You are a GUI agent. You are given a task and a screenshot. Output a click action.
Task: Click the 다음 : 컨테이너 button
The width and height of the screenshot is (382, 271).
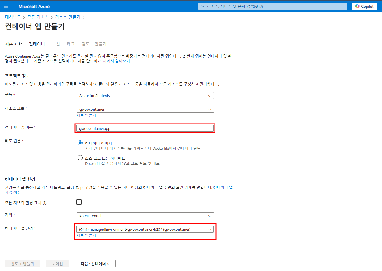(x=95, y=264)
